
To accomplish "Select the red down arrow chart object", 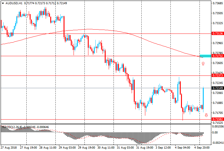I will pos(206,115).
